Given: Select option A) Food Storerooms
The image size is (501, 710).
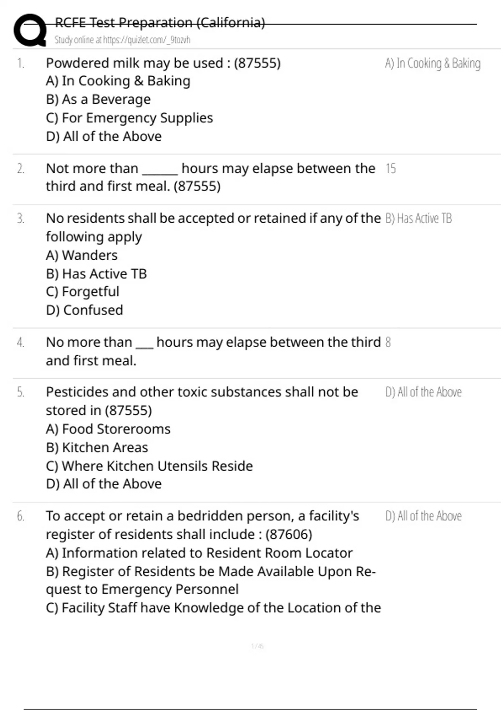Looking at the screenshot, I should (108, 429).
